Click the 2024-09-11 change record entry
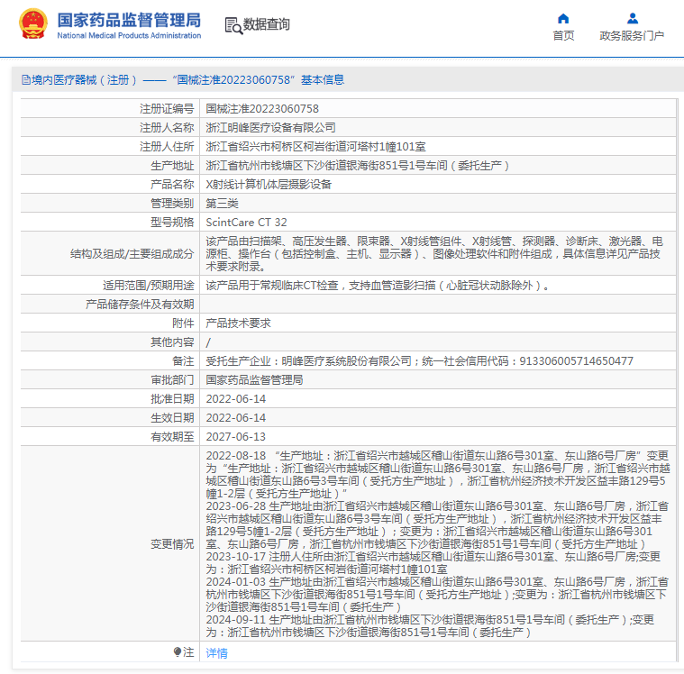Image resolution: width=684 pixels, height=674 pixels. tap(430, 625)
